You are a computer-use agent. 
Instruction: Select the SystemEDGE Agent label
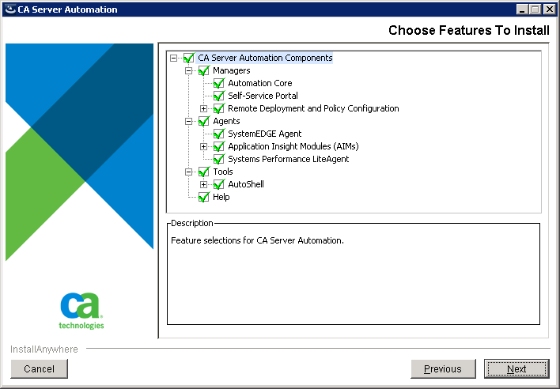click(265, 134)
